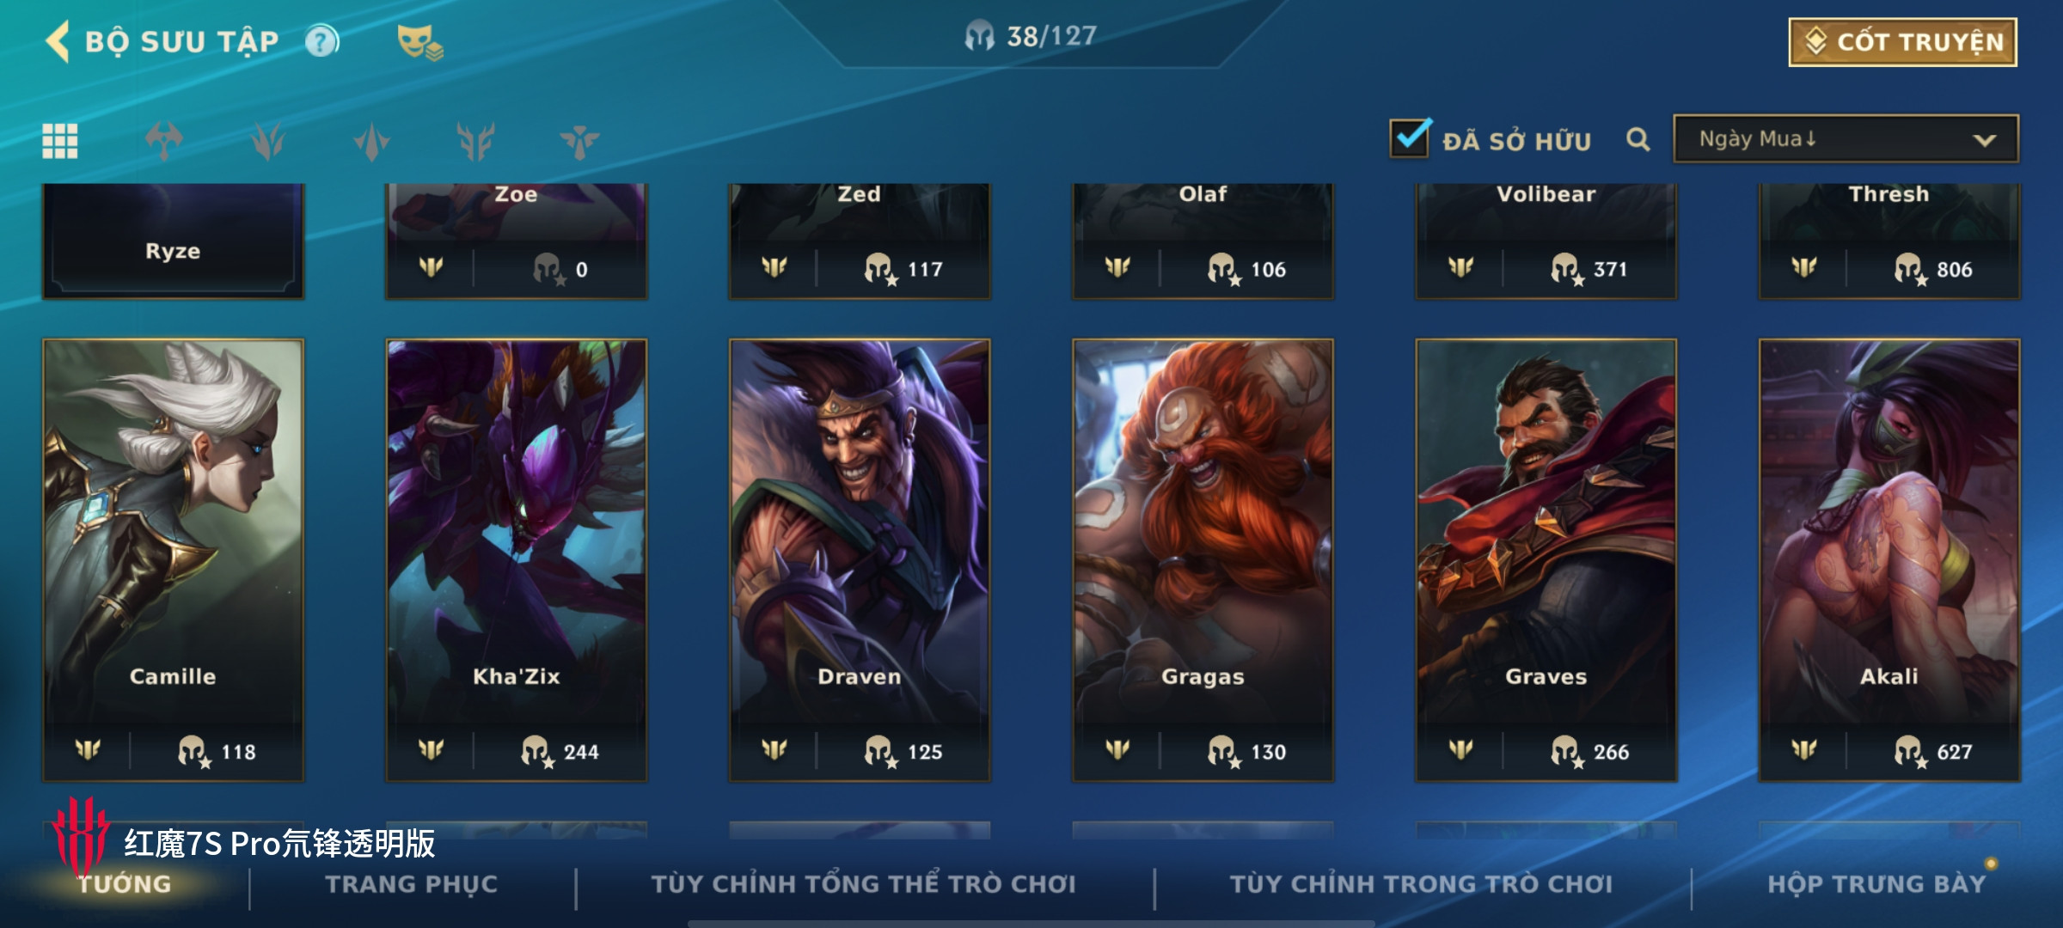
Task: Filter by the crossed axes fighter icon
Action: (x=164, y=141)
